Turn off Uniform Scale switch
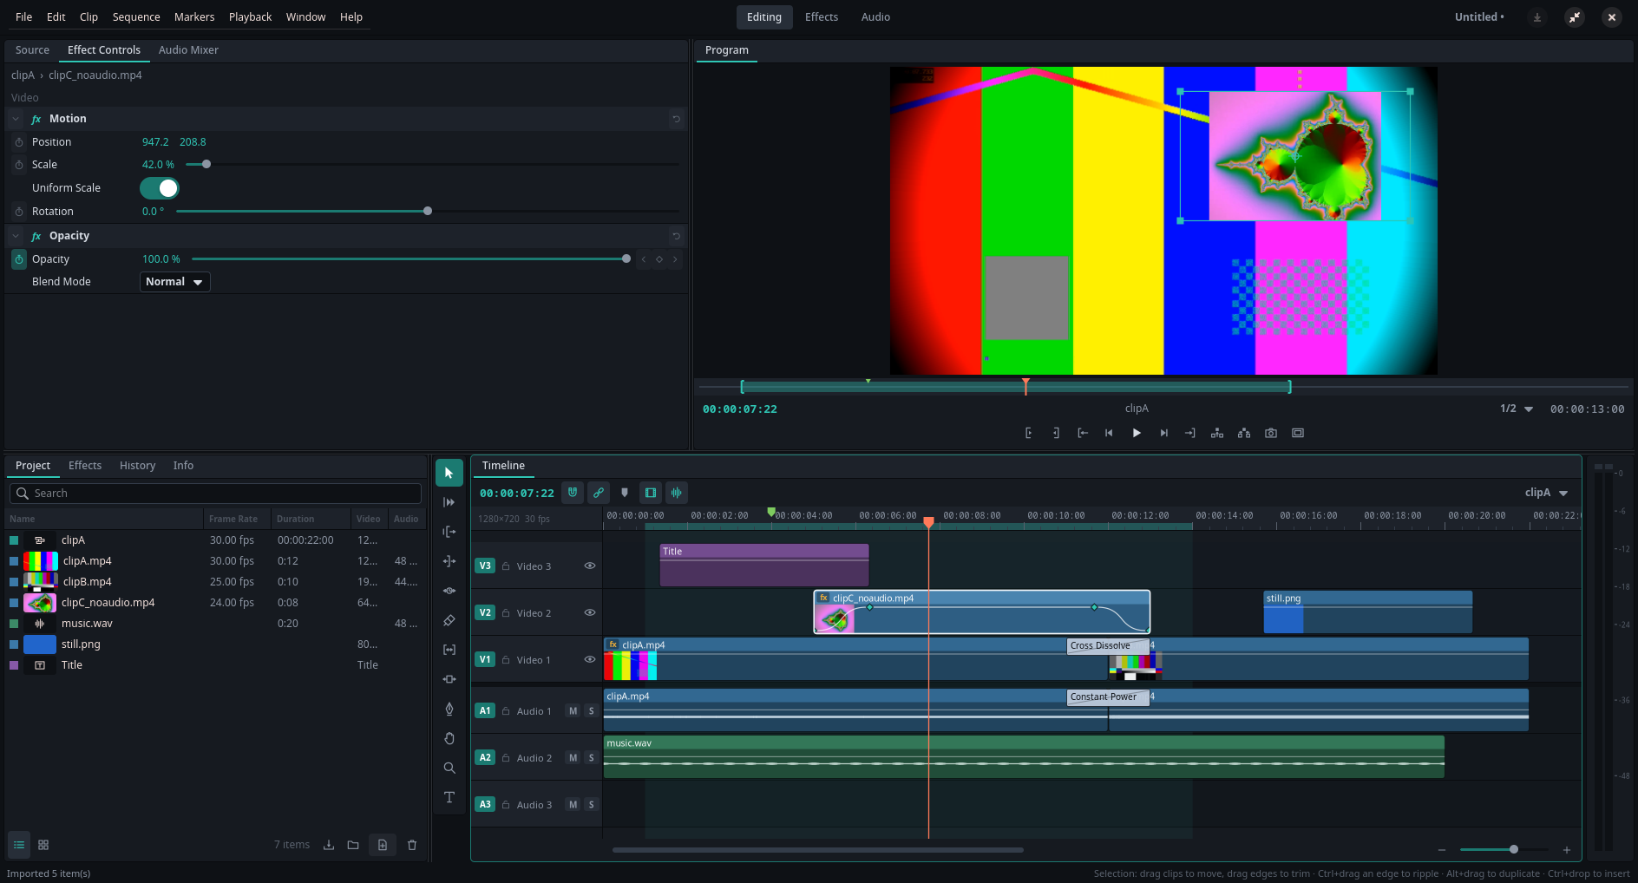This screenshot has width=1638, height=883. (x=160, y=188)
